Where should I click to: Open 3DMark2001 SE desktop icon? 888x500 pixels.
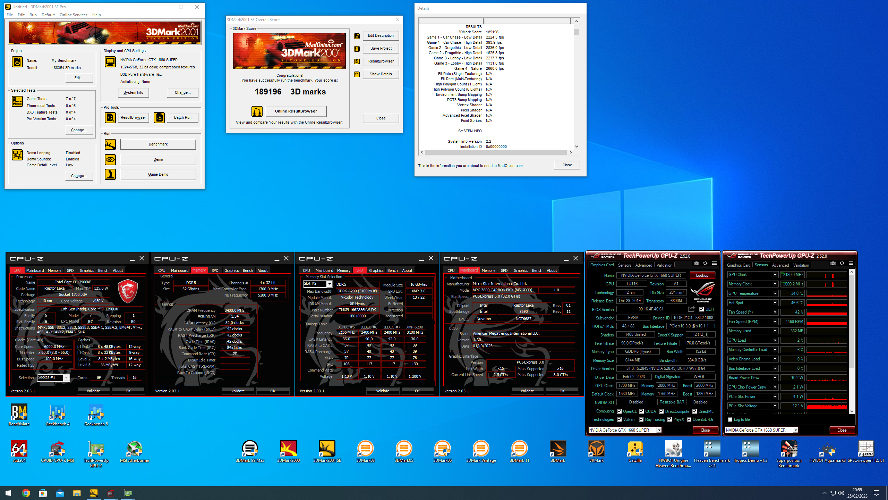pos(327,451)
